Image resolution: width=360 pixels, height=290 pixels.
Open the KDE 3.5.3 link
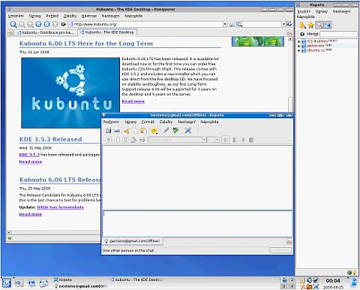click(x=29, y=155)
